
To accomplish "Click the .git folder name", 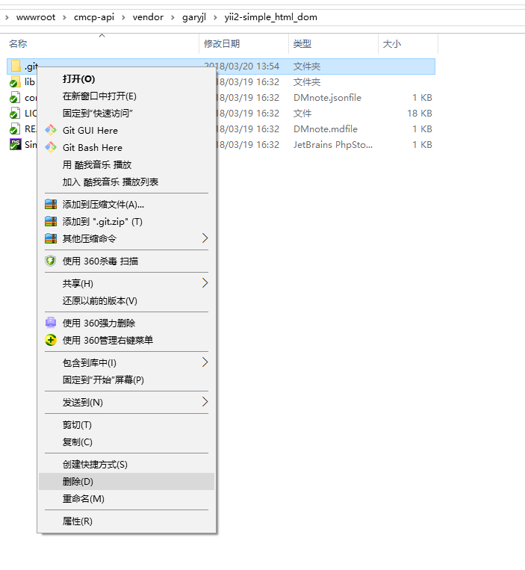I will coord(31,66).
